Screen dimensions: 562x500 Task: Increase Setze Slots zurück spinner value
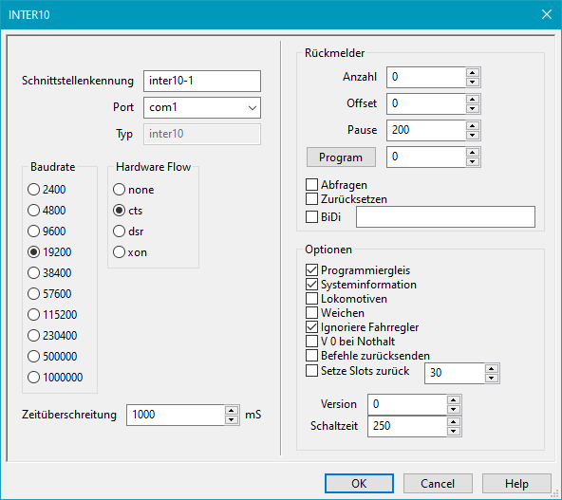492,369
